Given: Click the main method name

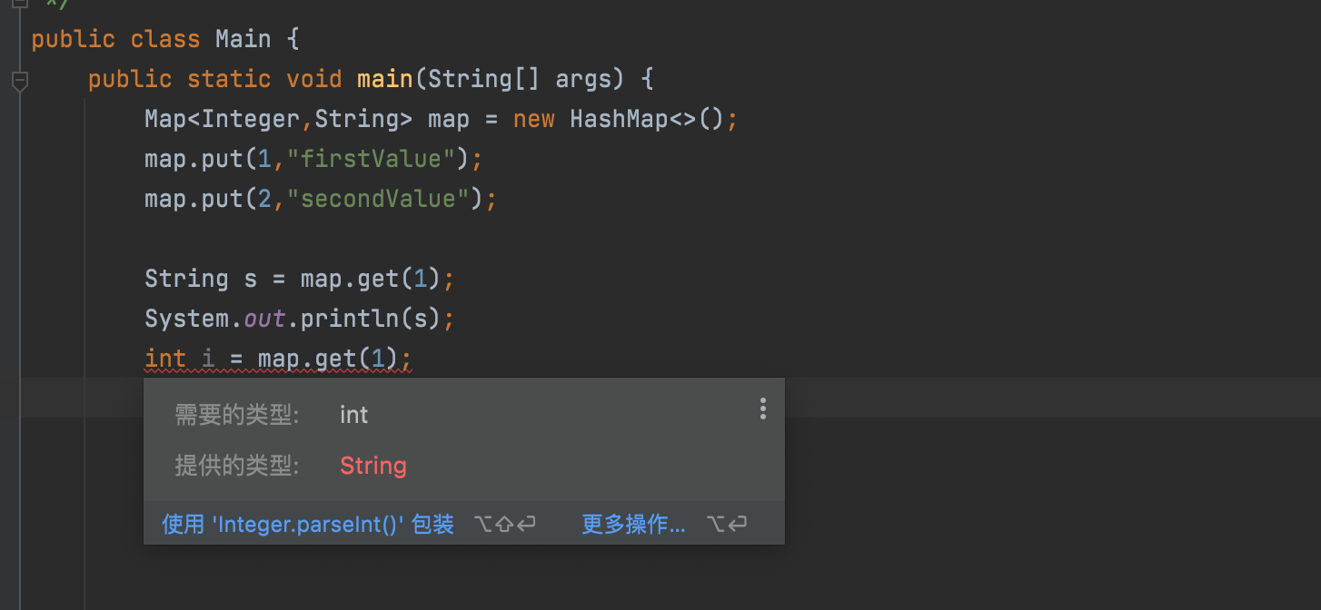Looking at the screenshot, I should pyautogui.click(x=385, y=79).
